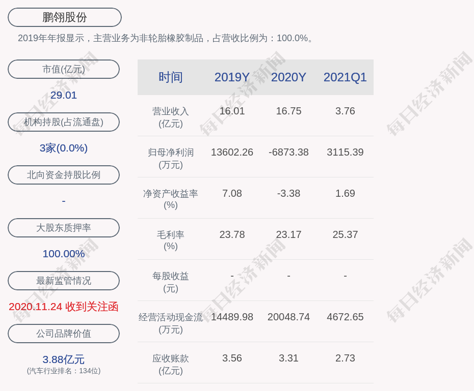Click the 市值(亿元) label pill
Screen dimensions: 474x391
click(64, 69)
